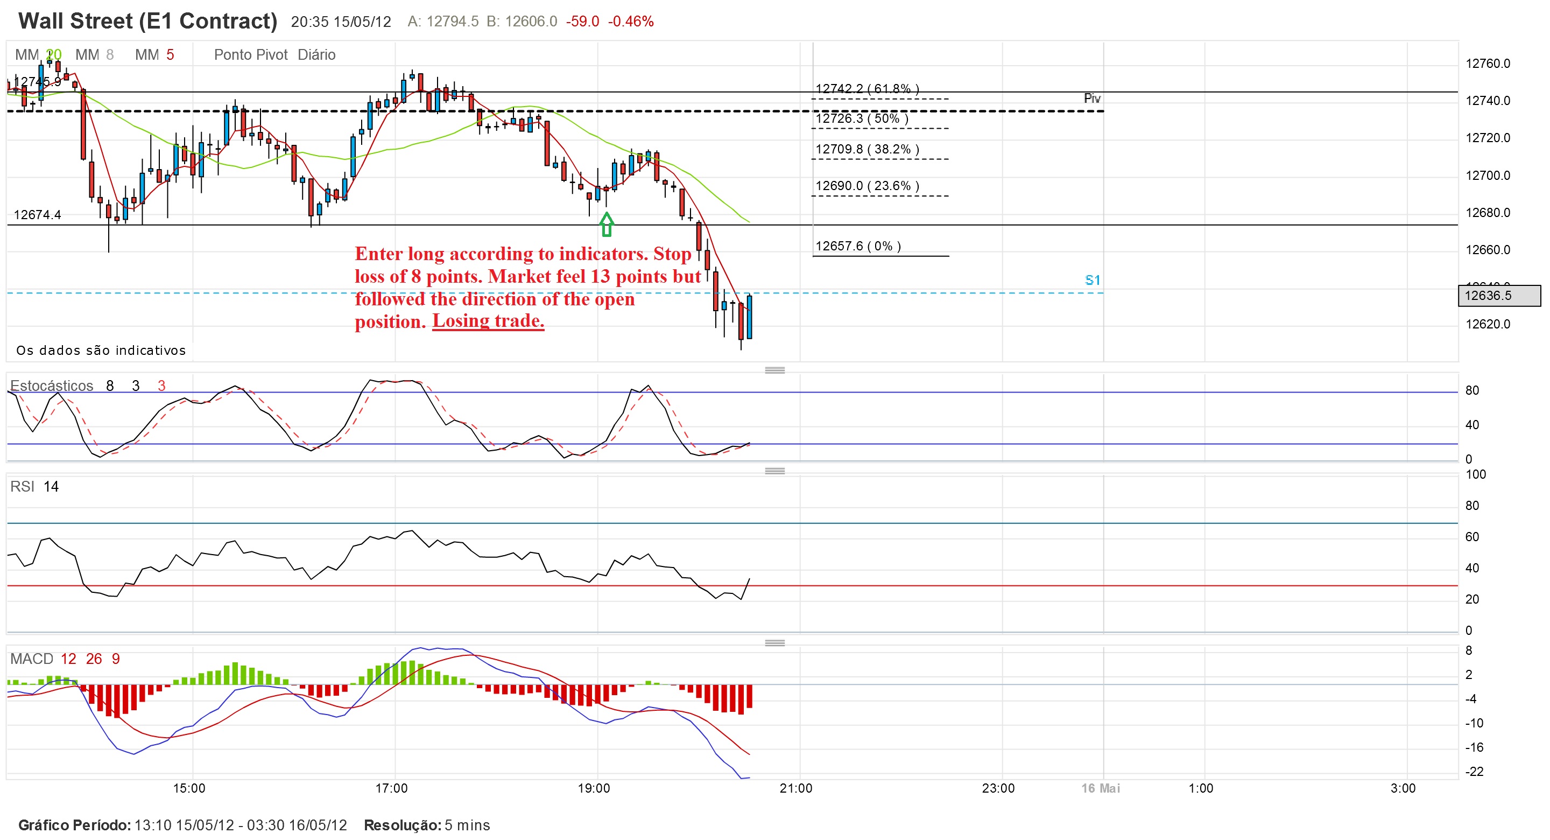Click the 17:00 time axis label
This screenshot has width=1550, height=840.
(x=391, y=788)
